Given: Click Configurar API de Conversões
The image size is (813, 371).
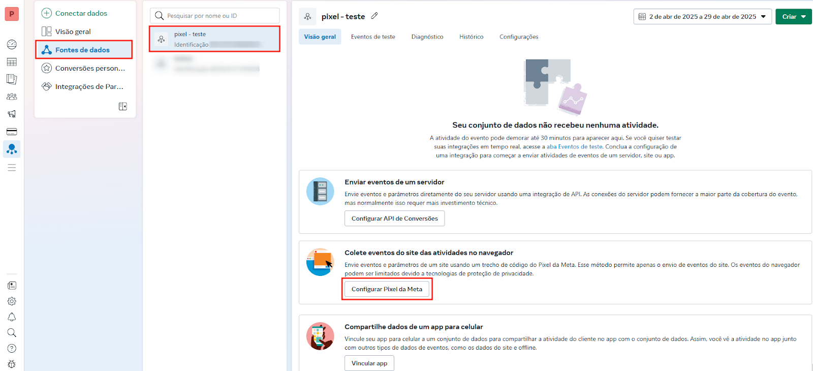Looking at the screenshot, I should [x=395, y=219].
